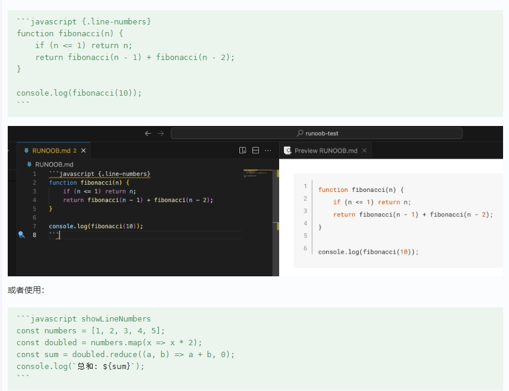
Task: Click the editor minimap
Action: pos(258,174)
